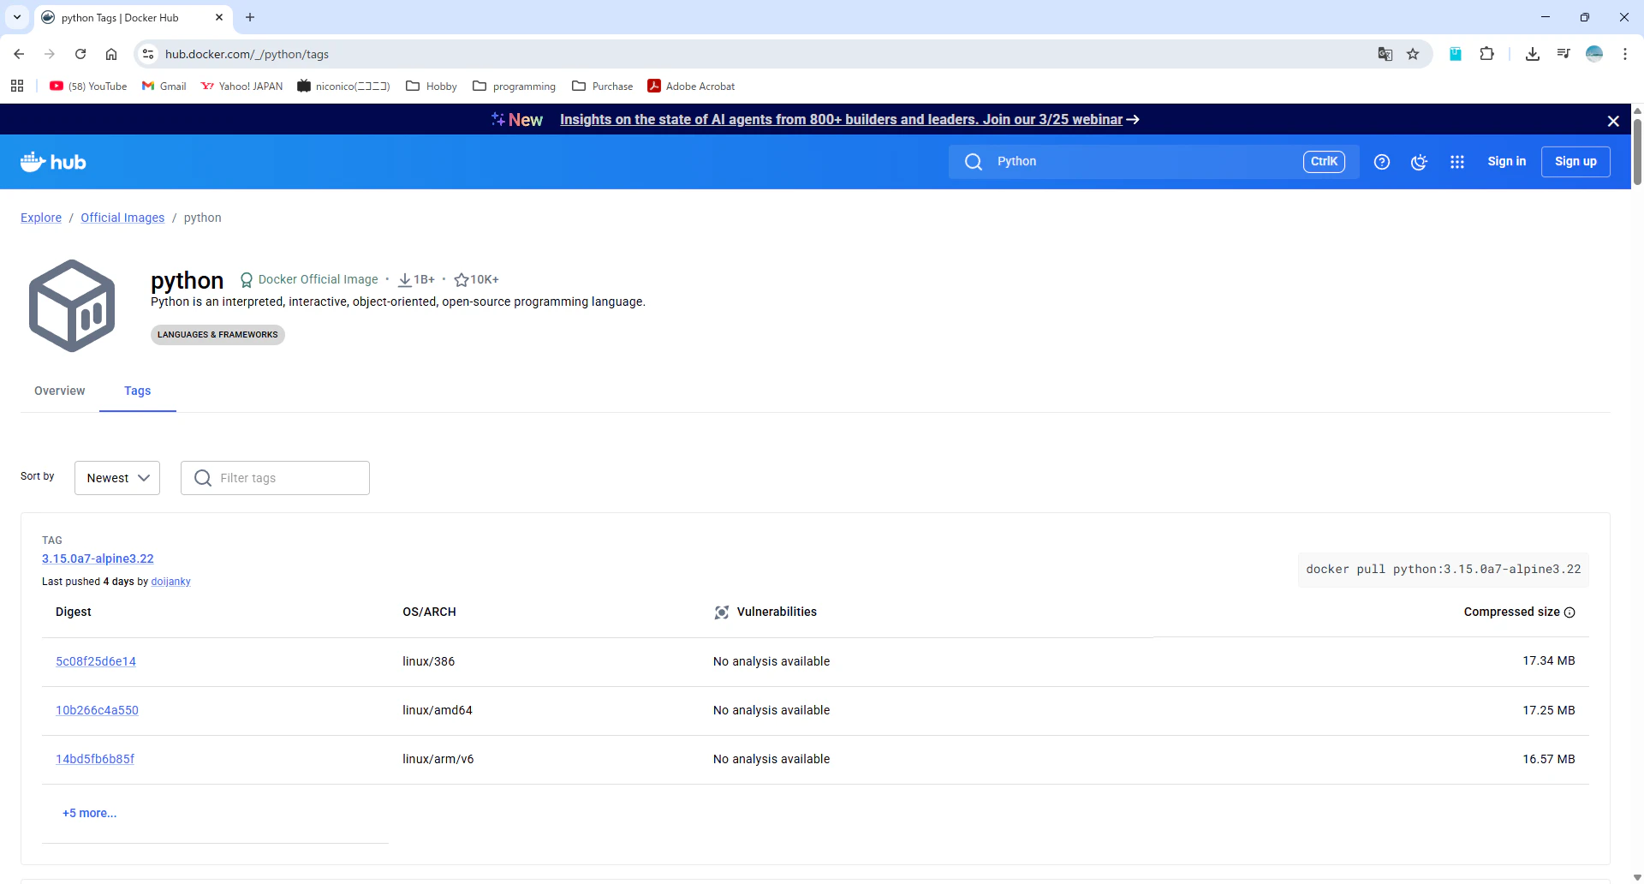1644x884 pixels.
Task: Click the teal extension icon in toolbar
Action: 1456,54
